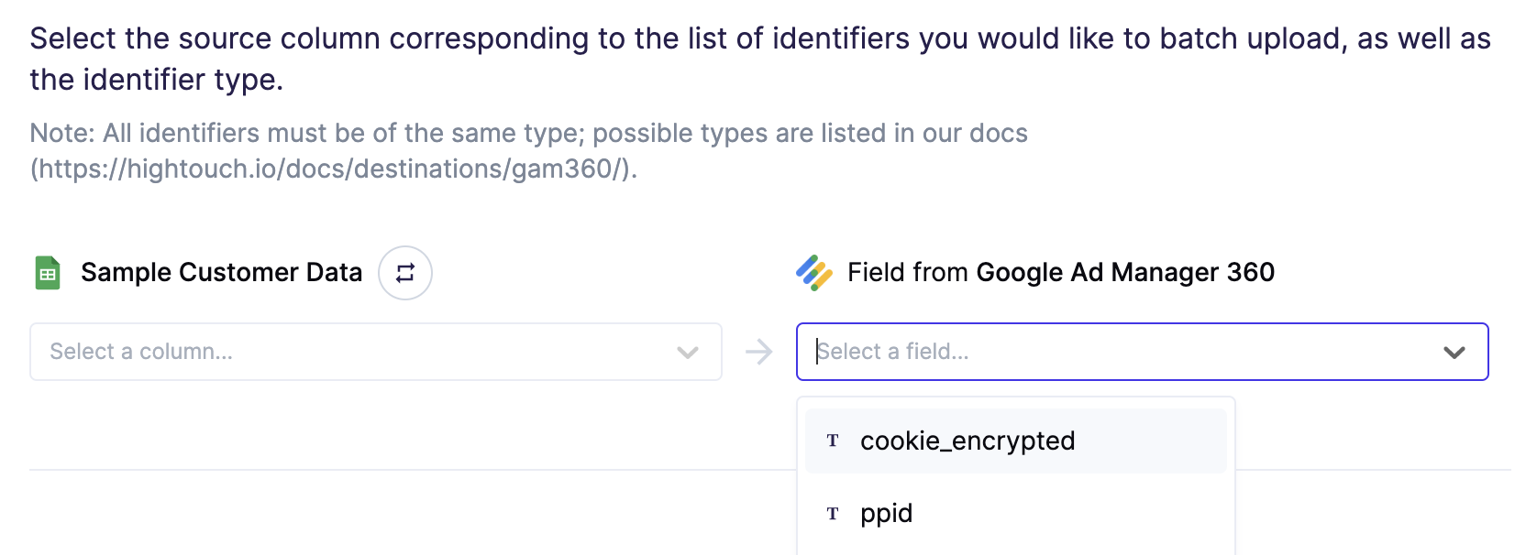Click the horizontal divider below the fields

[413, 470]
